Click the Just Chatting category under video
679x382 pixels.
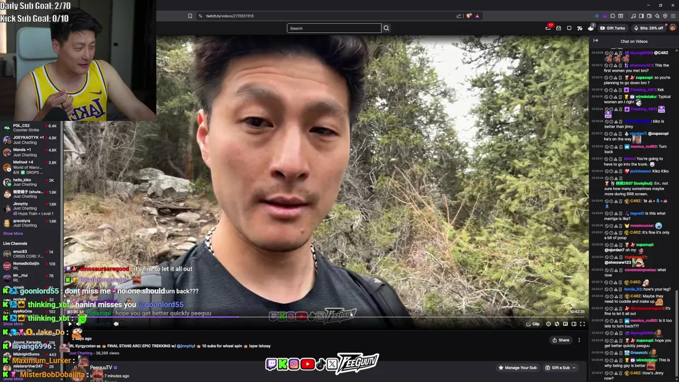(81, 353)
